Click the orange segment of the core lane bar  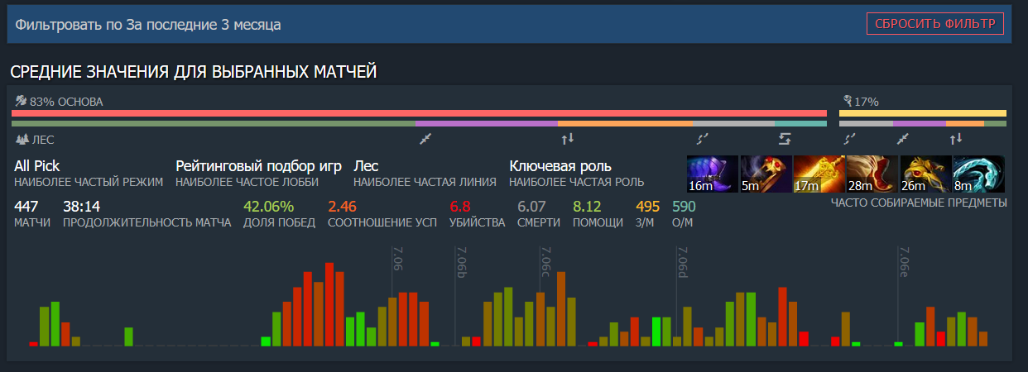coord(625,124)
